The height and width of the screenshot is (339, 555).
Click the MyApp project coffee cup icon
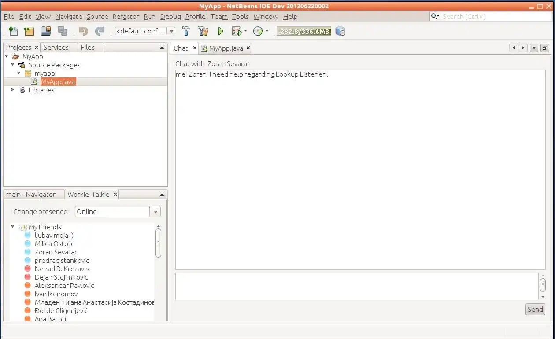pyautogui.click(x=16, y=56)
